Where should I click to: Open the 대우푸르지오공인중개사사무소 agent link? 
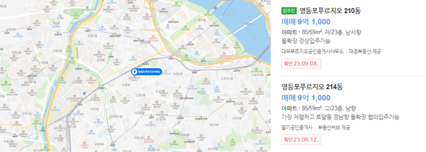pyautogui.click(x=313, y=52)
